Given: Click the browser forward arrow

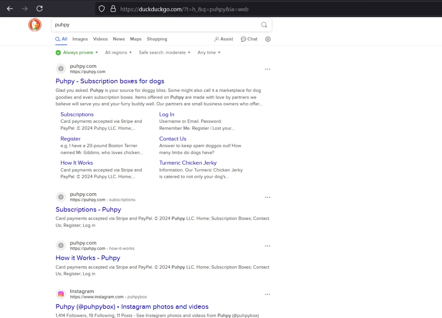Looking at the screenshot, I should tap(25, 9).
